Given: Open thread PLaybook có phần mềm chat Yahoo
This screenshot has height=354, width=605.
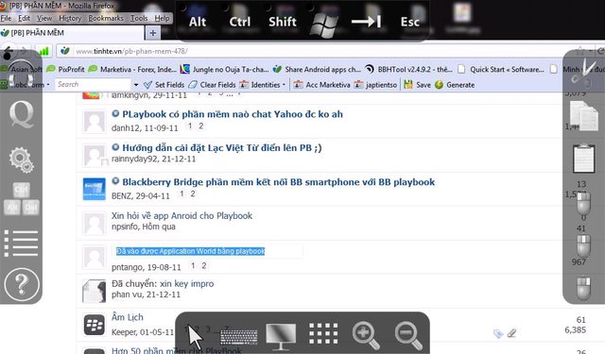Looking at the screenshot, I should click(233, 114).
